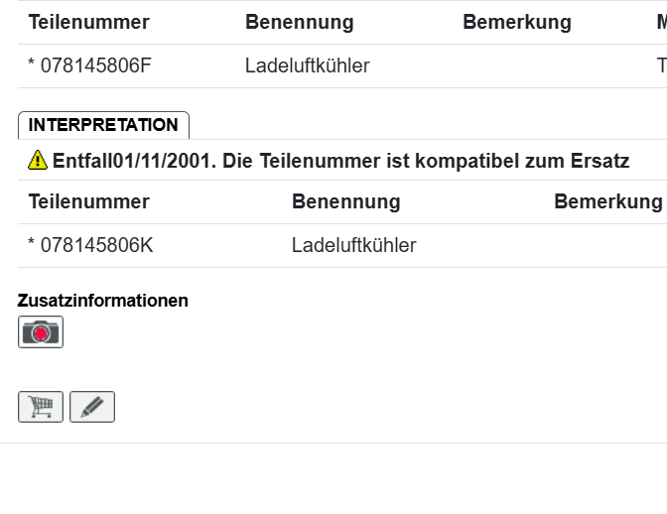Select replacement part number 078145806K
The image size is (667, 514).
click(96, 245)
